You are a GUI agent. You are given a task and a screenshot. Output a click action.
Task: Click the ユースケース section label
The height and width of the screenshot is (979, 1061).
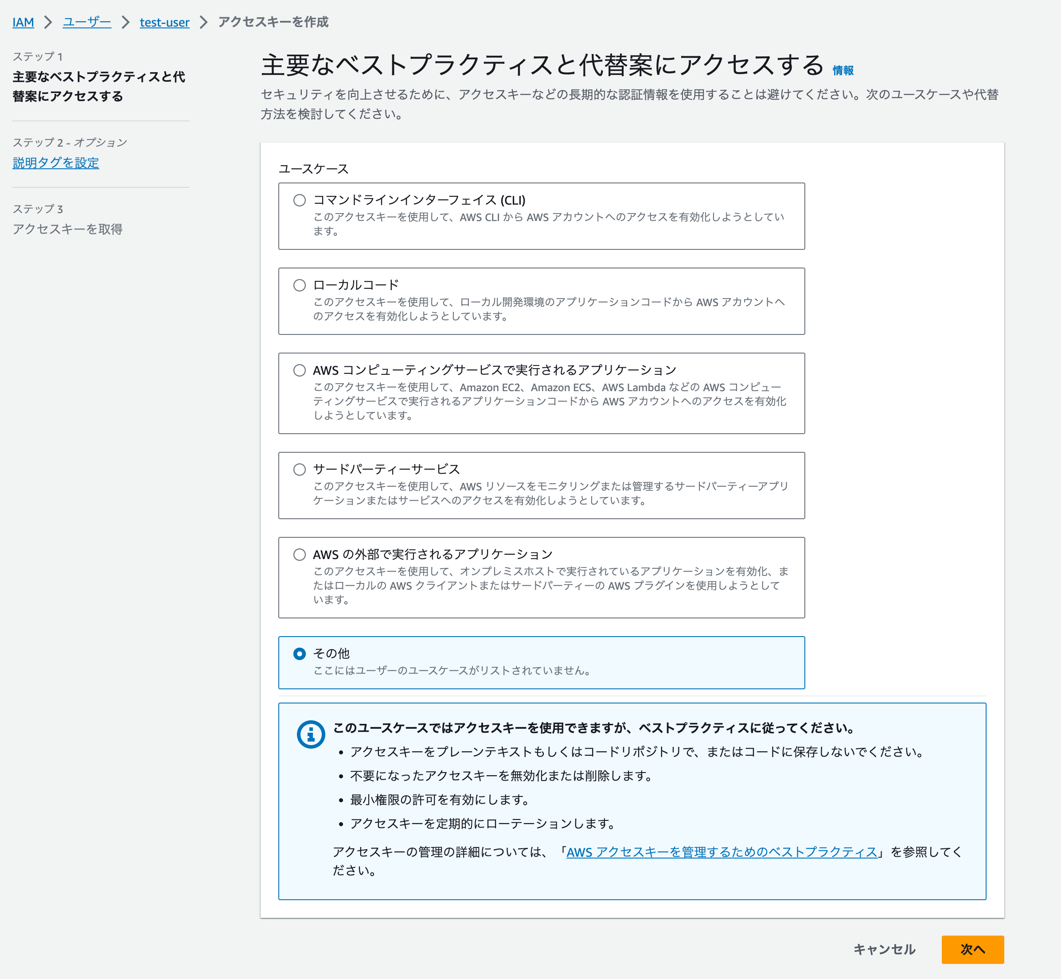coord(314,169)
